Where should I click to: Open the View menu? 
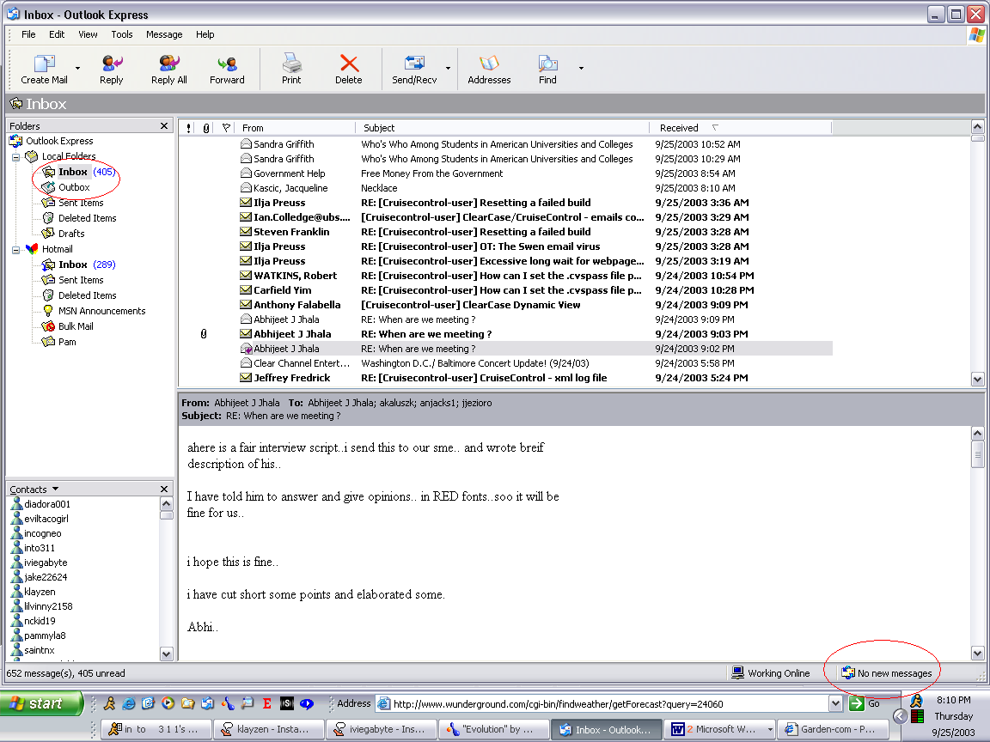(88, 34)
